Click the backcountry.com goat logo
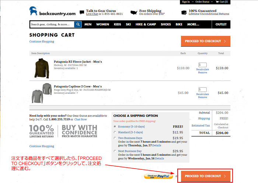Image resolution: width=258 pixels, height=183 pixels. [34, 11]
